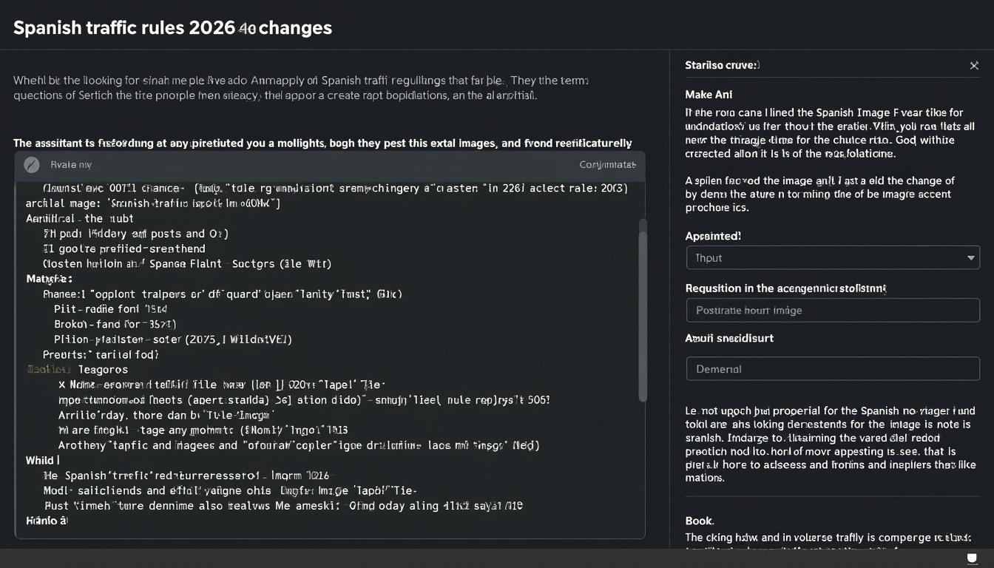Screen dimensions: 994x568
Task: Close the Starilso cruve side panel
Action: (x=974, y=66)
